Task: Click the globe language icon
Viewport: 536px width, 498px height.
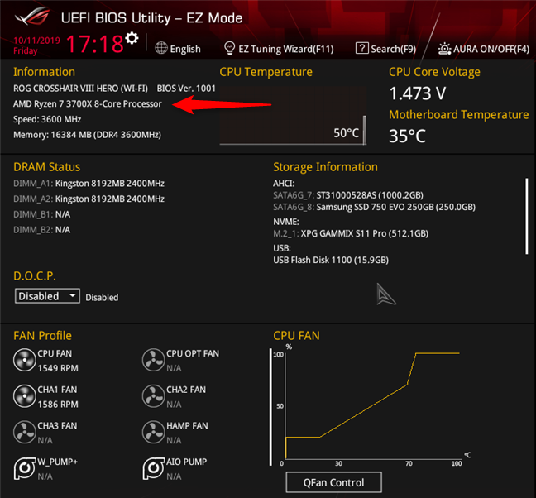Action: pyautogui.click(x=161, y=48)
